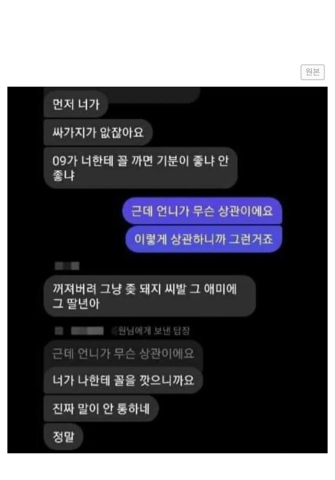Open the dimmed quoted '근데 언니가 무슨 상관이에요' bubble
The image size is (335, 480).
pos(123,353)
